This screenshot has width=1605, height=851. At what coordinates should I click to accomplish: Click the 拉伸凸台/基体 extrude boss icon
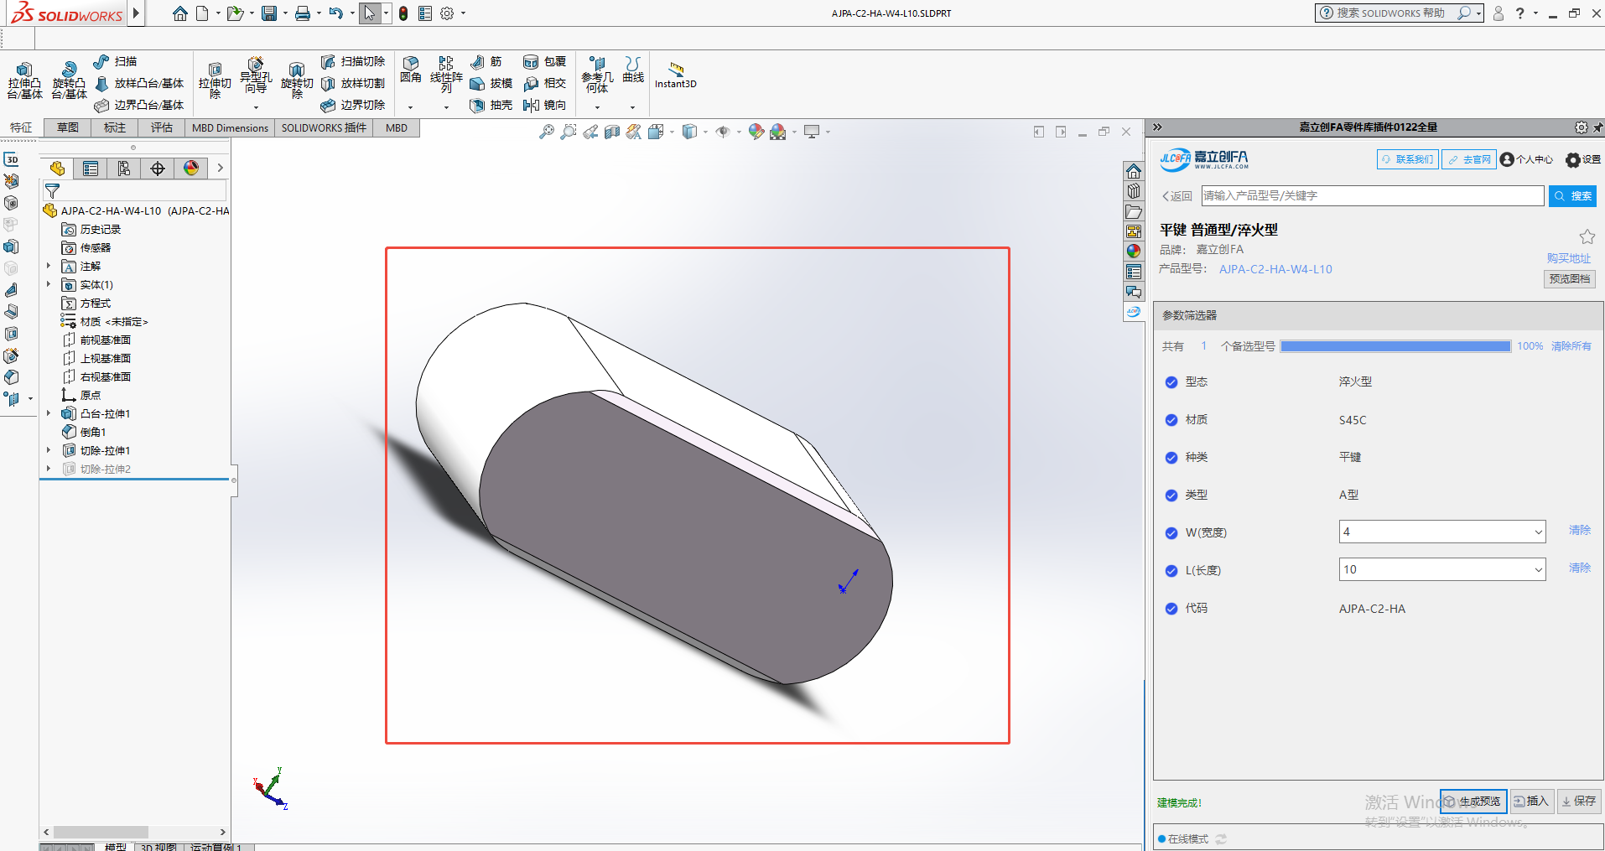pyautogui.click(x=24, y=70)
